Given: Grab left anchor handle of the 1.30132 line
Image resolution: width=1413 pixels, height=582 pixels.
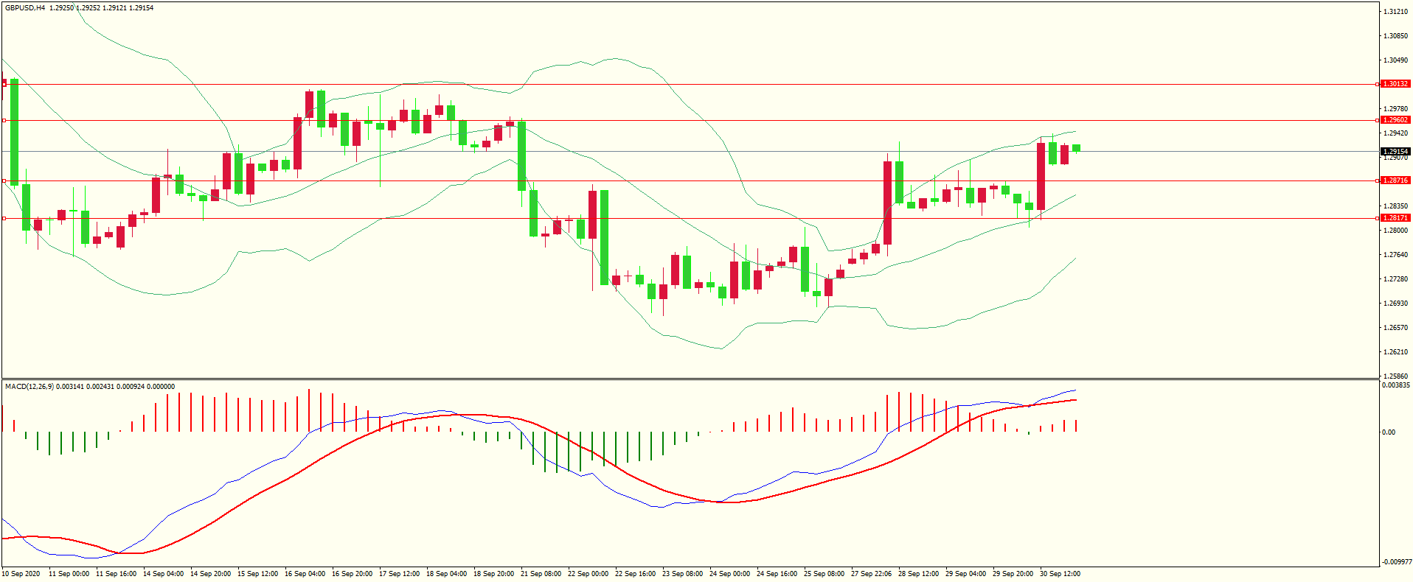Looking at the screenshot, I should point(4,84).
